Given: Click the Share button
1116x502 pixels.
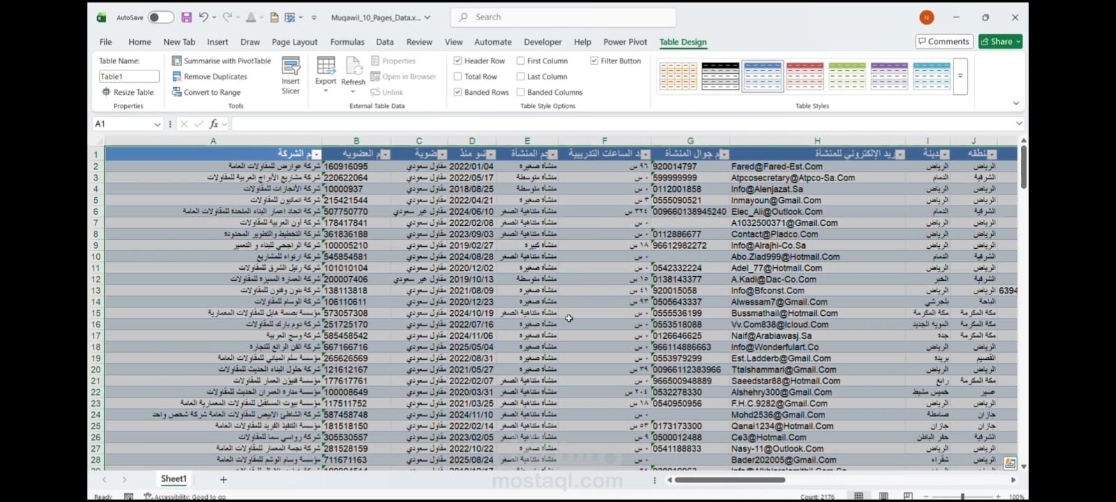Looking at the screenshot, I should point(1000,42).
